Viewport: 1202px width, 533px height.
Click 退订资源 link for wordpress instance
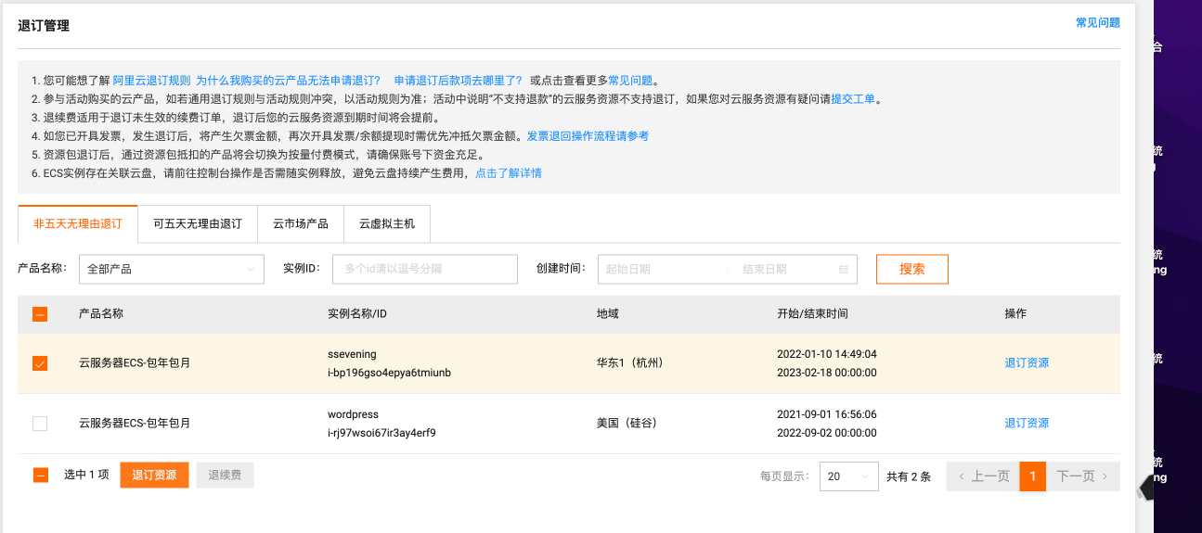(1027, 424)
